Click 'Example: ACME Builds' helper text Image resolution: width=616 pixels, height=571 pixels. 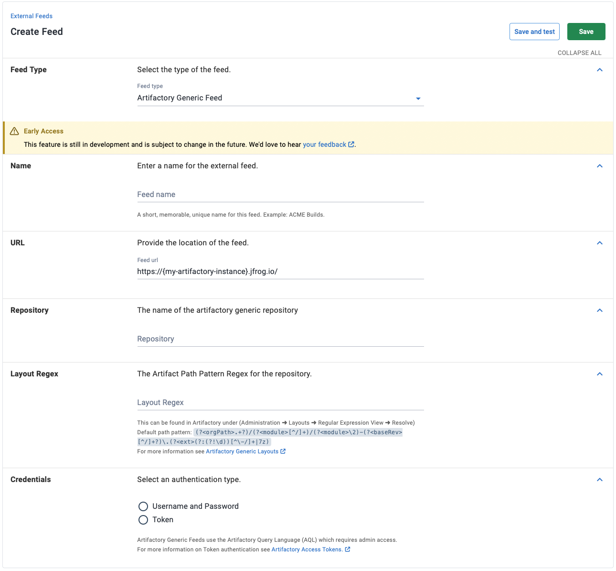pos(294,215)
